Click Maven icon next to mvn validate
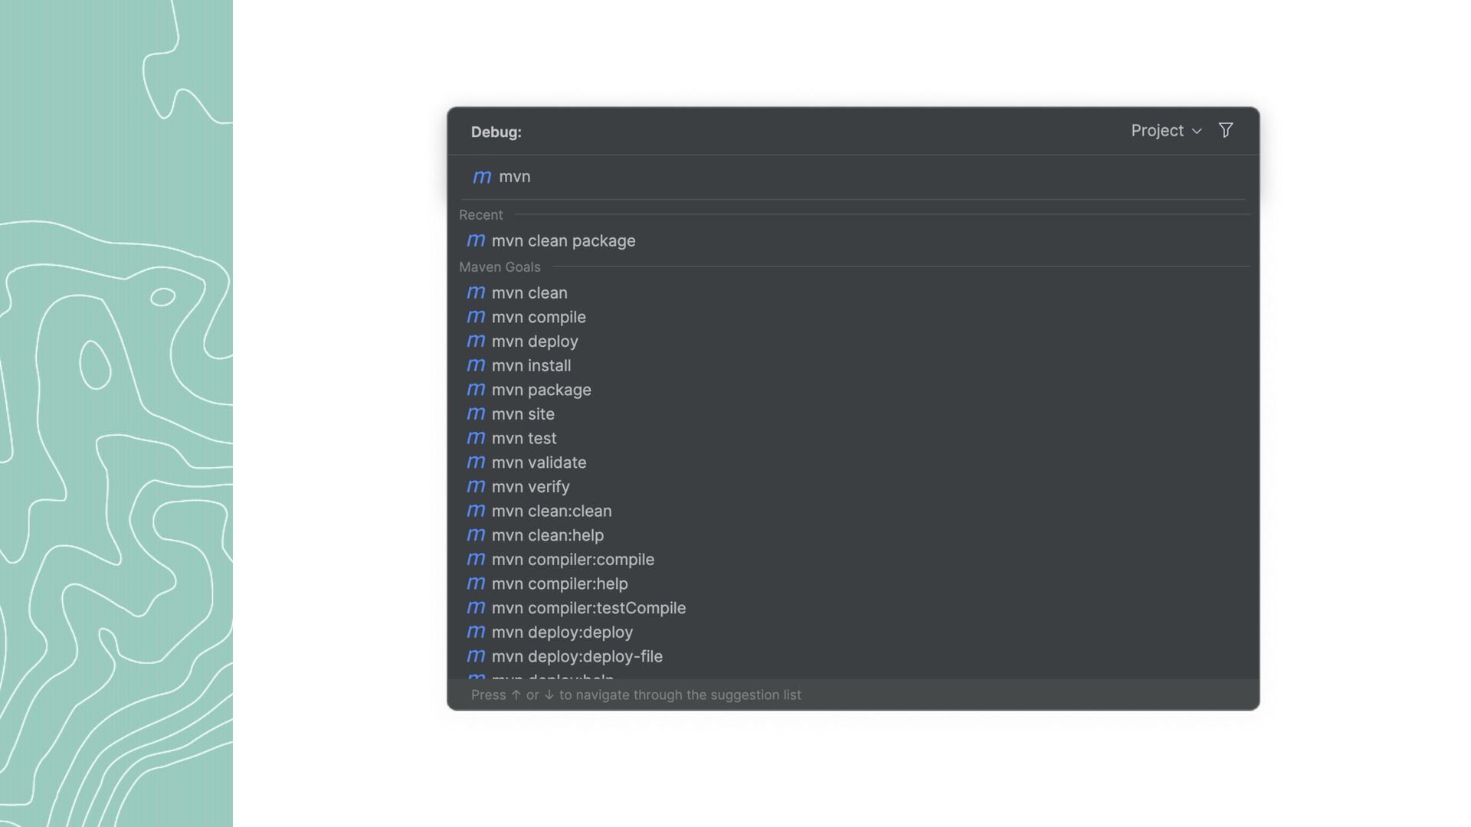The width and height of the screenshot is (1471, 827). [476, 463]
